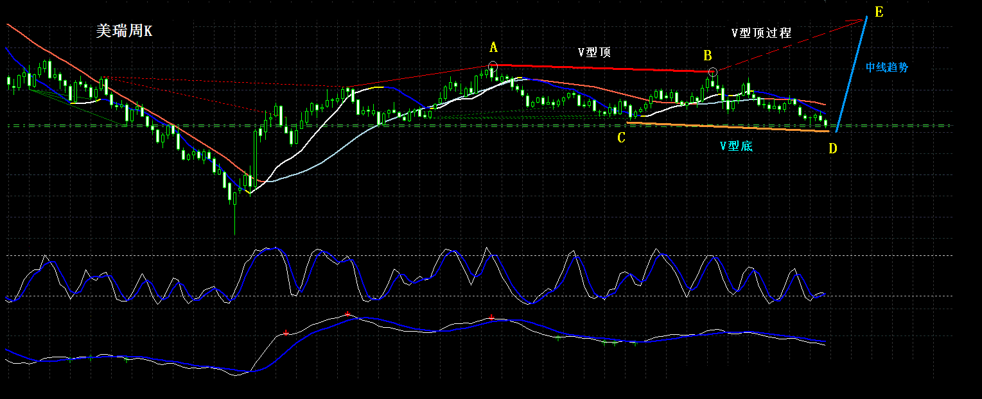Select the circled candle peak at A
The width and height of the screenshot is (982, 399).
coord(493,65)
